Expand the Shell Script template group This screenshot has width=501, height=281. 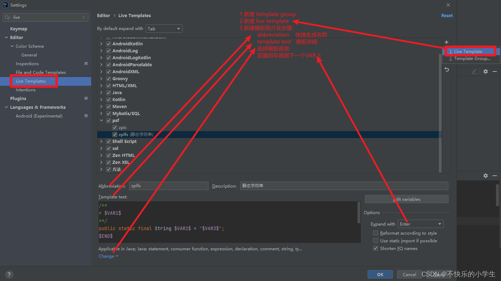[101, 142]
